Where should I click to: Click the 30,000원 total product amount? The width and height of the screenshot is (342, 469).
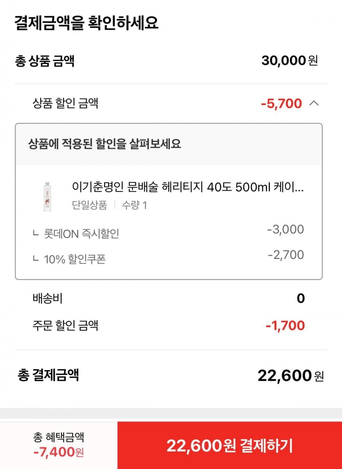point(289,61)
